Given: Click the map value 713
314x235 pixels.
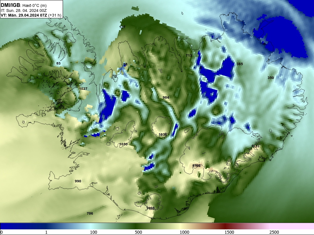Looking at the screenshot, I should pos(189,55).
